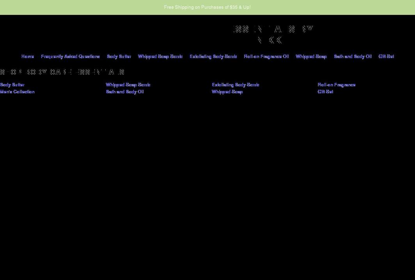Screen dimensions: 415x280
Task: Open the Frequently Asked Questions page
Action: 71,56
